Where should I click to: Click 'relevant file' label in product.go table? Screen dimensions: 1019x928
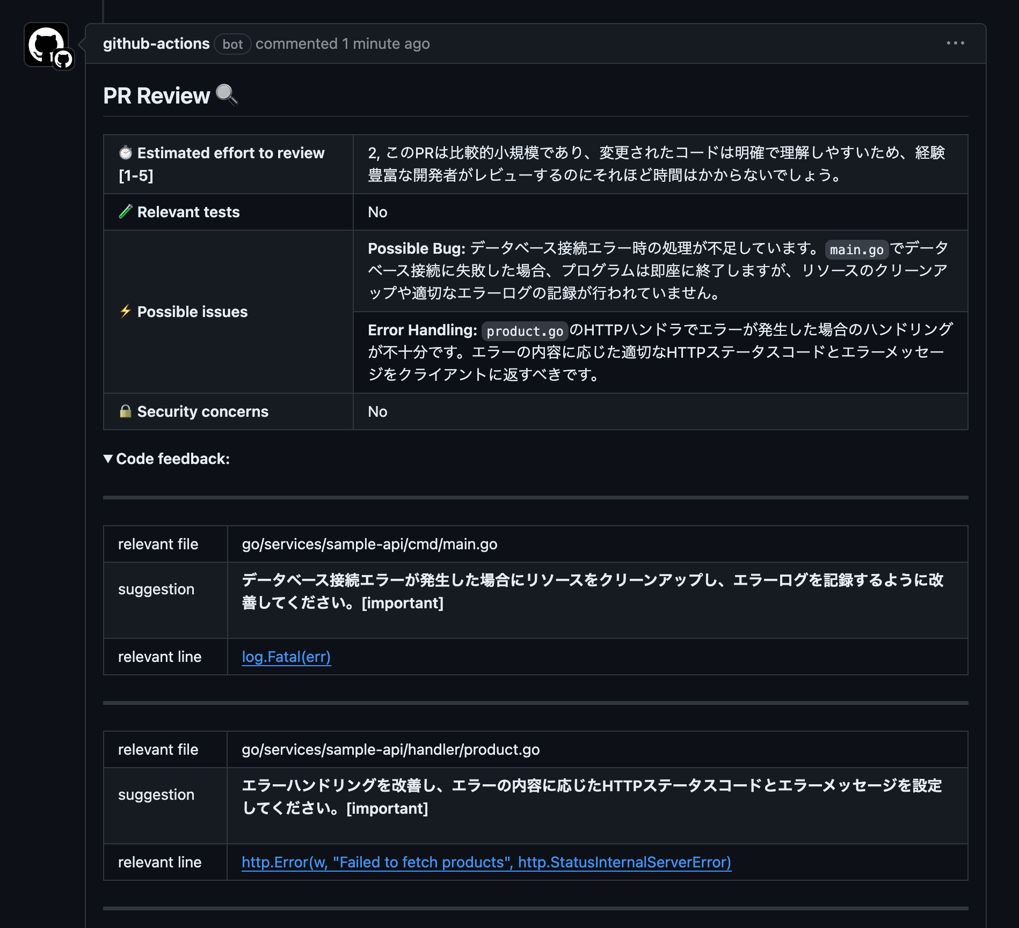coord(158,749)
